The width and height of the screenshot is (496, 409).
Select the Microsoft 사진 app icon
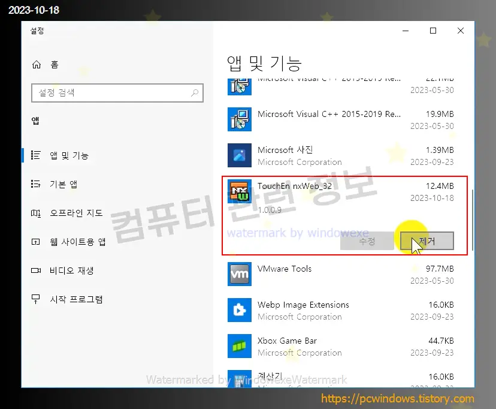tap(240, 155)
